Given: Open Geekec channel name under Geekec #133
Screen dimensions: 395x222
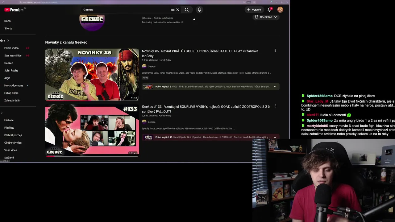Looking at the screenshot, I should coord(152,122).
